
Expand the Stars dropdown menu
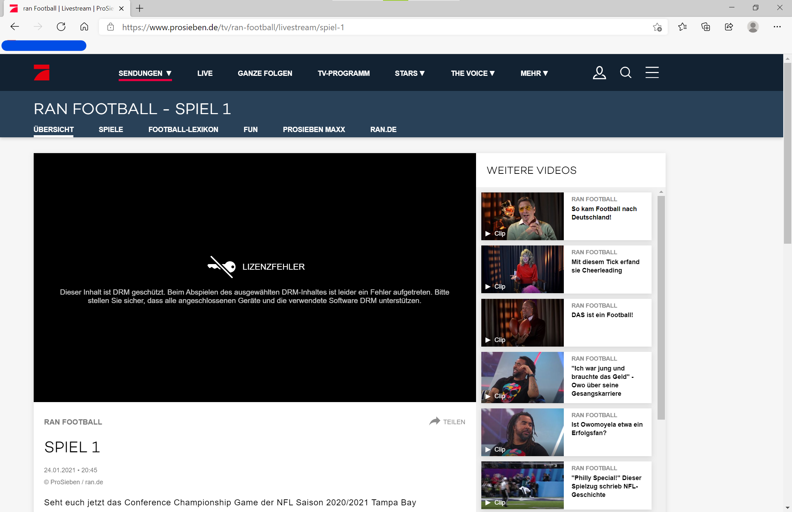(409, 73)
